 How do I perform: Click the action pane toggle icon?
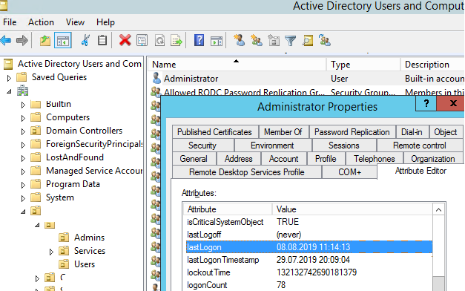[x=217, y=41]
